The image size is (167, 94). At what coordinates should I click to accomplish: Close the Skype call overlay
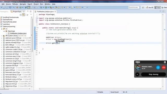point(165,62)
